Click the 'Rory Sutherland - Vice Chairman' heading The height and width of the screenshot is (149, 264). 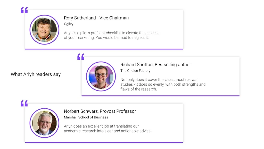pos(96,18)
